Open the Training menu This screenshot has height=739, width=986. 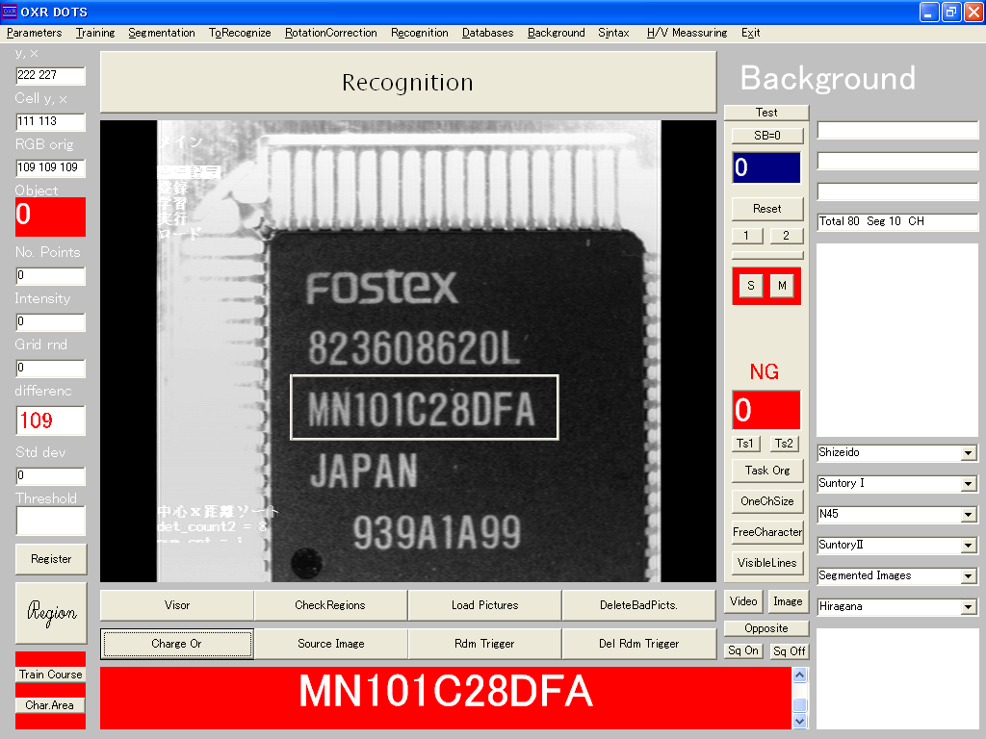[x=95, y=33]
